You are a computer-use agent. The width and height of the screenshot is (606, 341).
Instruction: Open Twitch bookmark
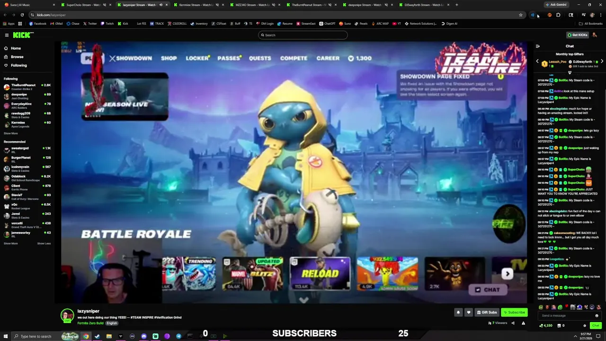coord(107,24)
